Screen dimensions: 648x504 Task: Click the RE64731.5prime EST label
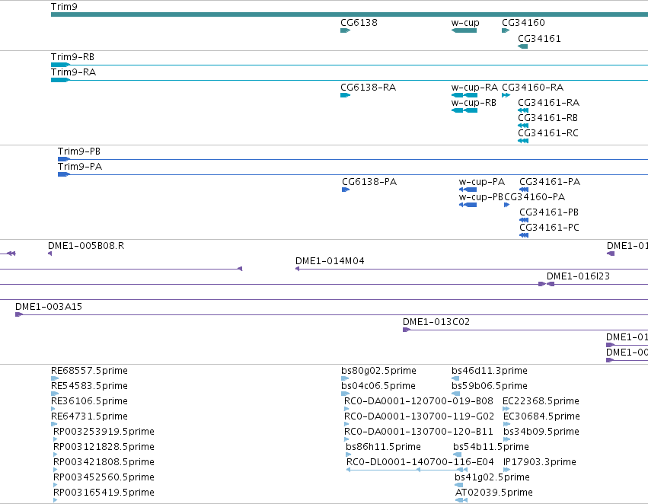(89, 417)
